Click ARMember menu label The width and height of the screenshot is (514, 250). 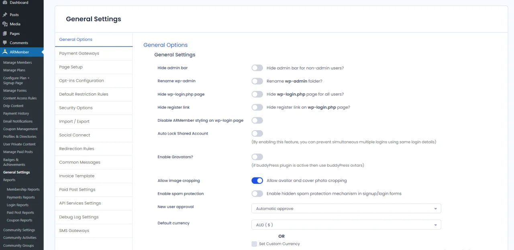pos(19,52)
